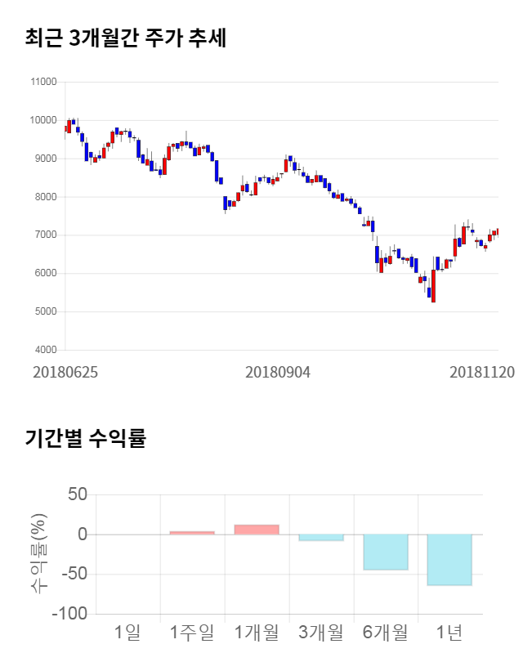The image size is (523, 662).
Task: Click the 7000 price axis label
Action: (x=45, y=235)
